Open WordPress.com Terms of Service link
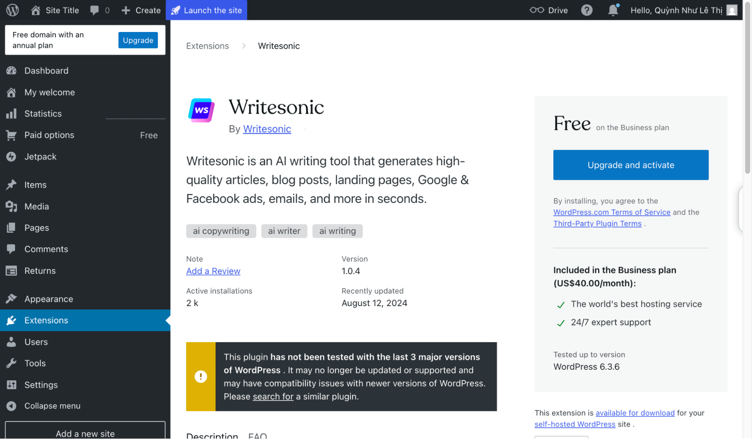The width and height of the screenshot is (752, 439). (x=612, y=212)
